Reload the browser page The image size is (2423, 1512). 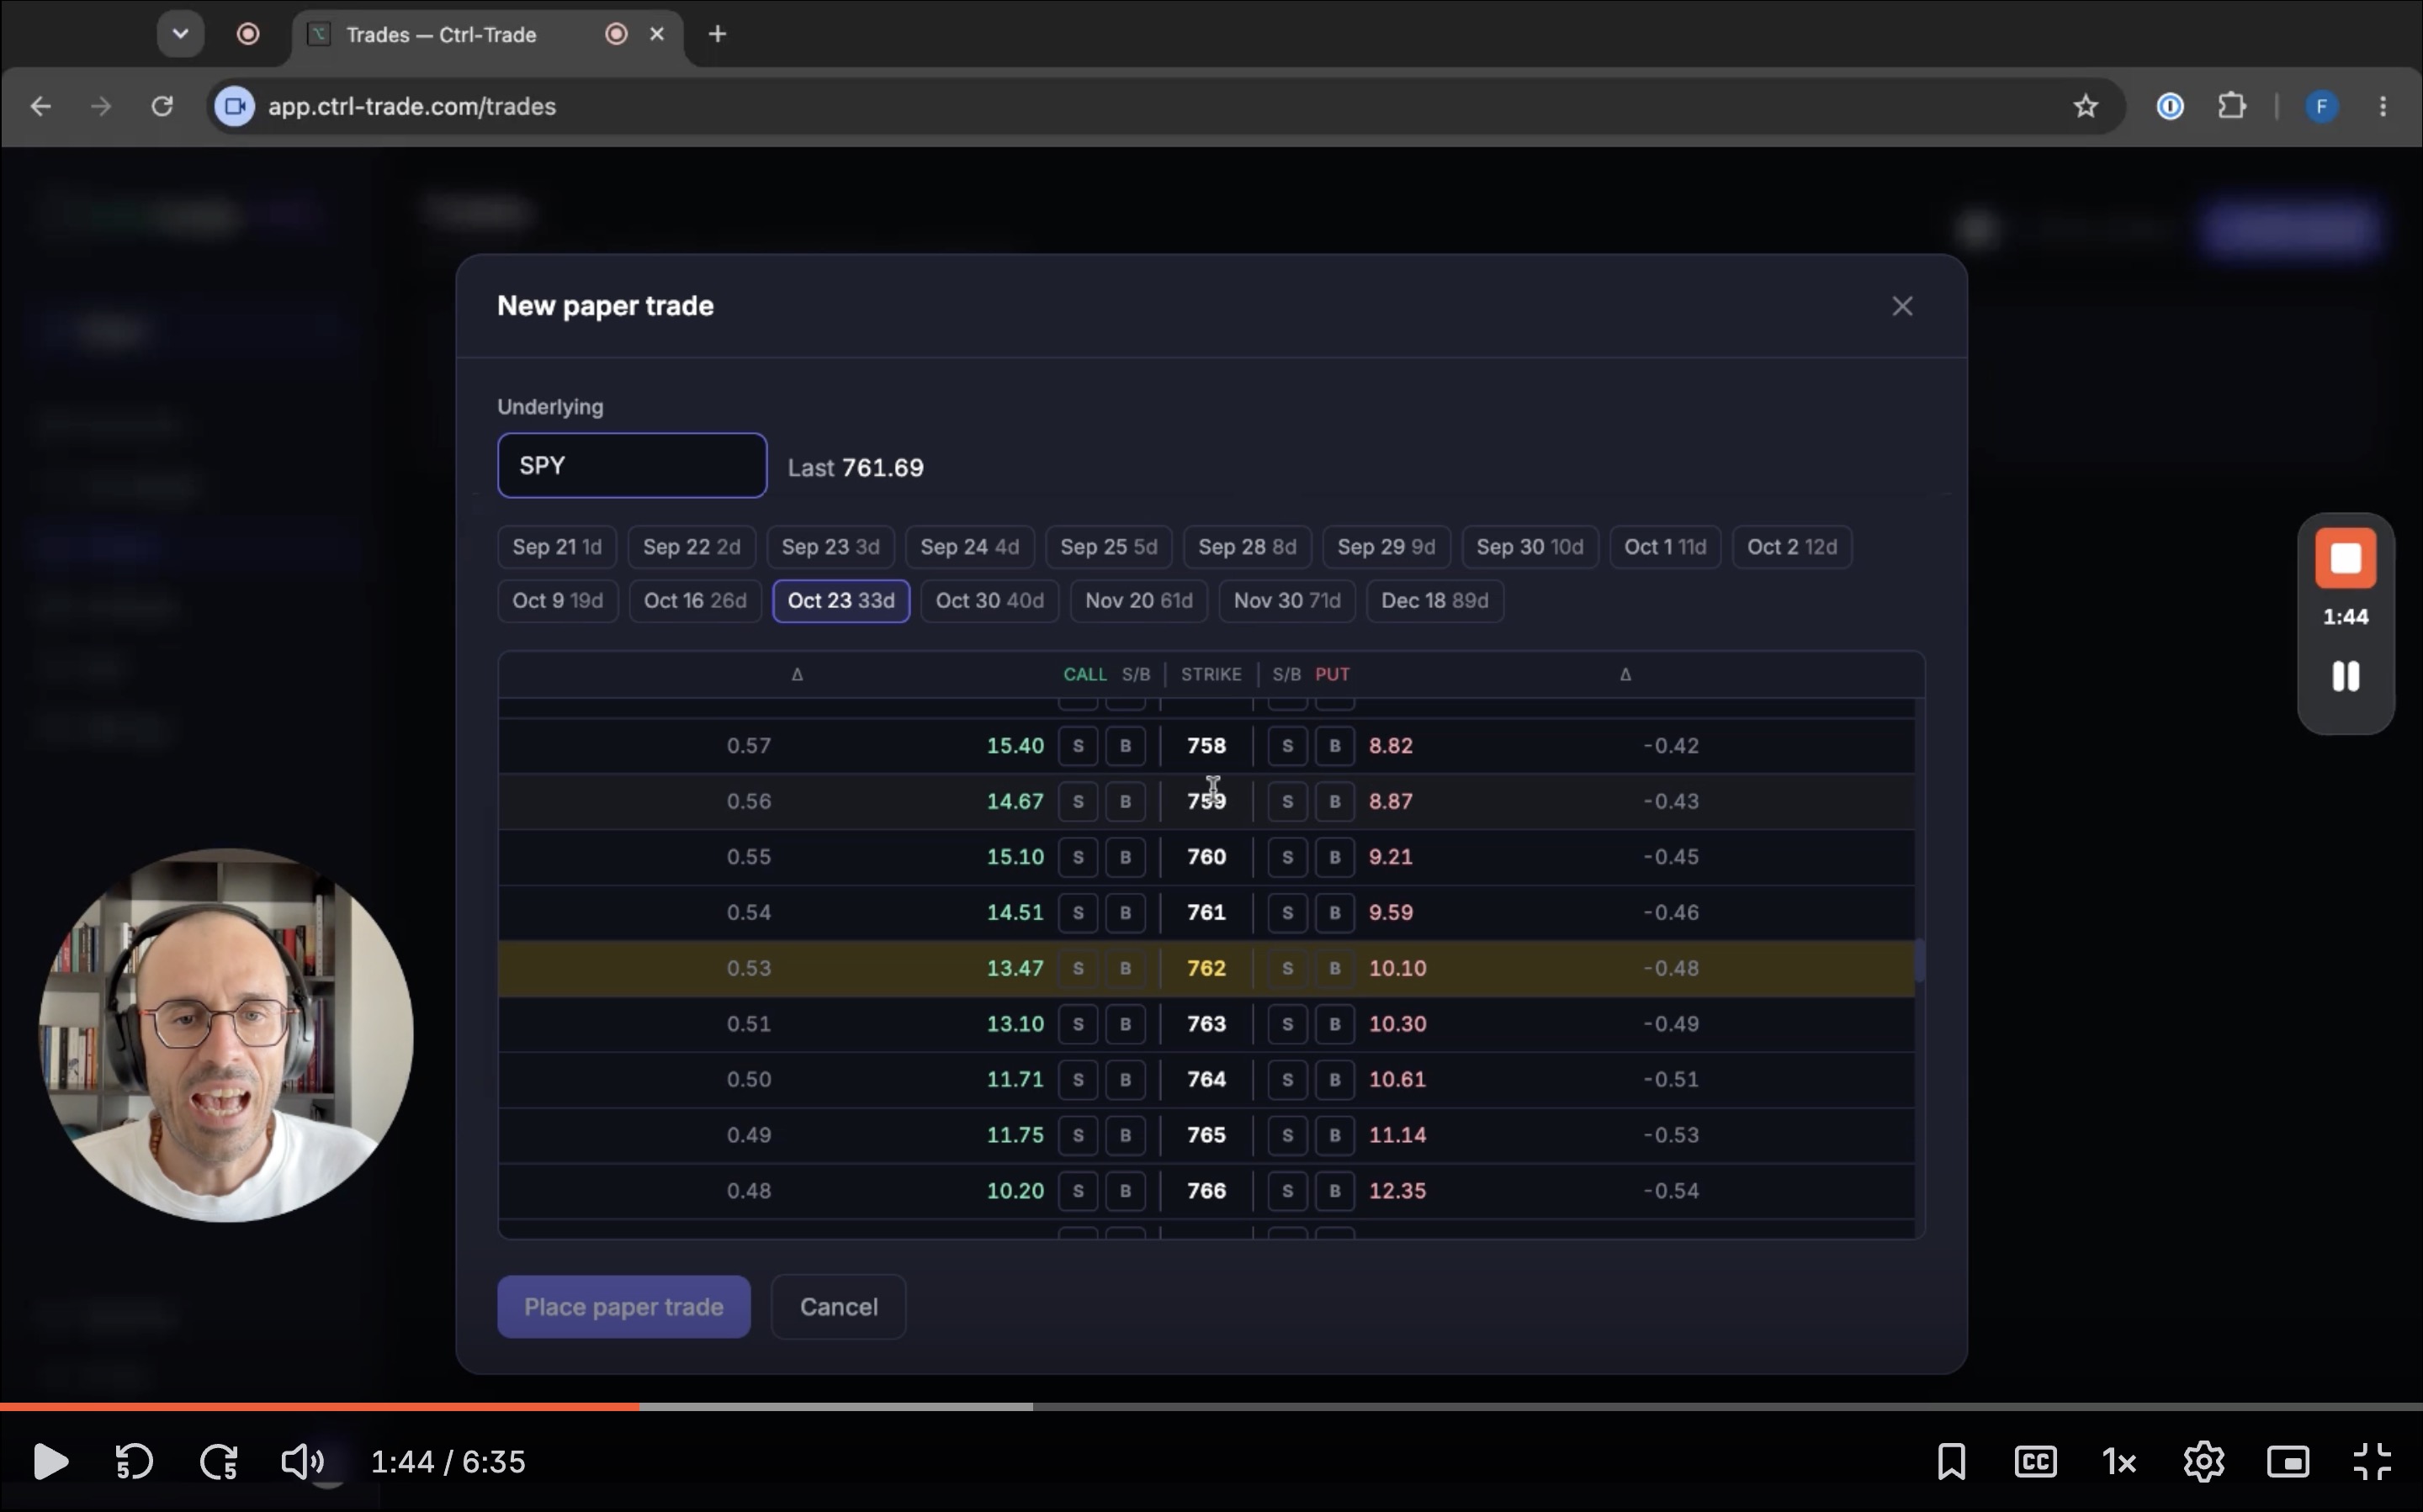coord(162,106)
